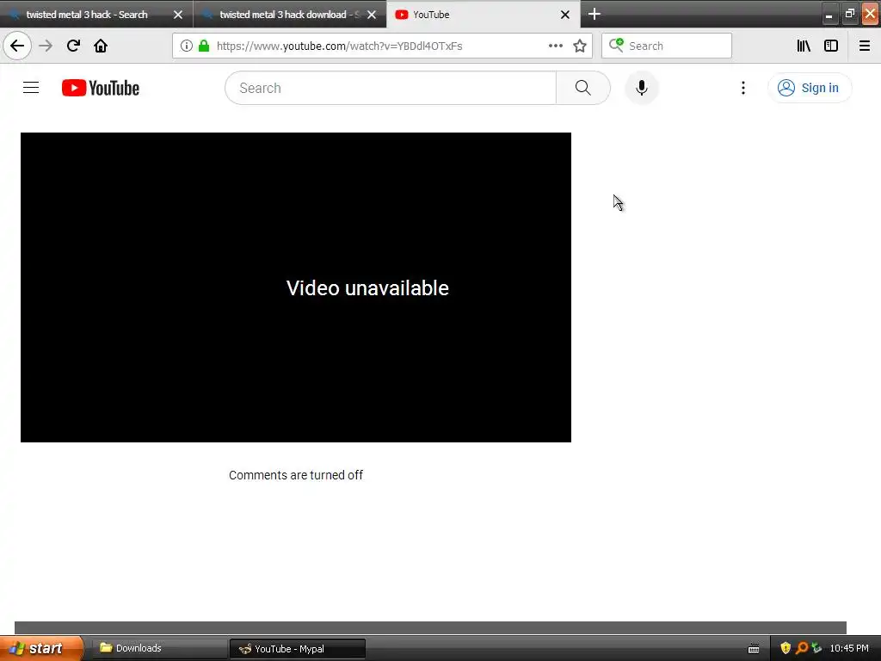Focus the YouTube search input field

(x=391, y=88)
